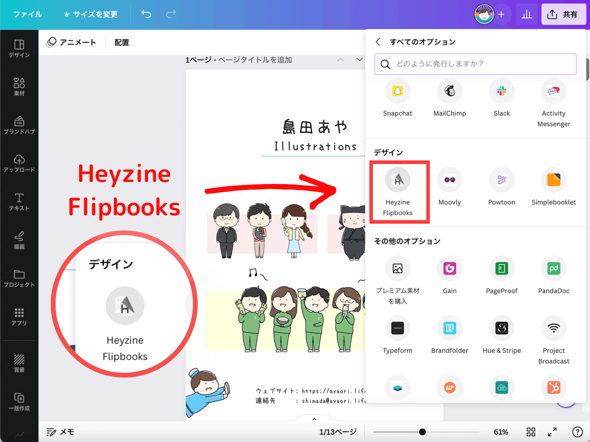Viewport: 590px width, 442px height.
Task: Click the Heyzine Flipbooks icon in the share panel
Action: point(397,180)
